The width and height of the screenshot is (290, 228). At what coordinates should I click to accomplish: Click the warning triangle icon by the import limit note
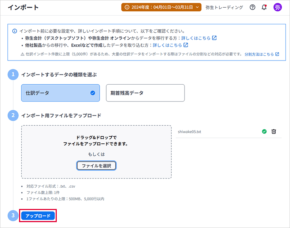pos(23,54)
